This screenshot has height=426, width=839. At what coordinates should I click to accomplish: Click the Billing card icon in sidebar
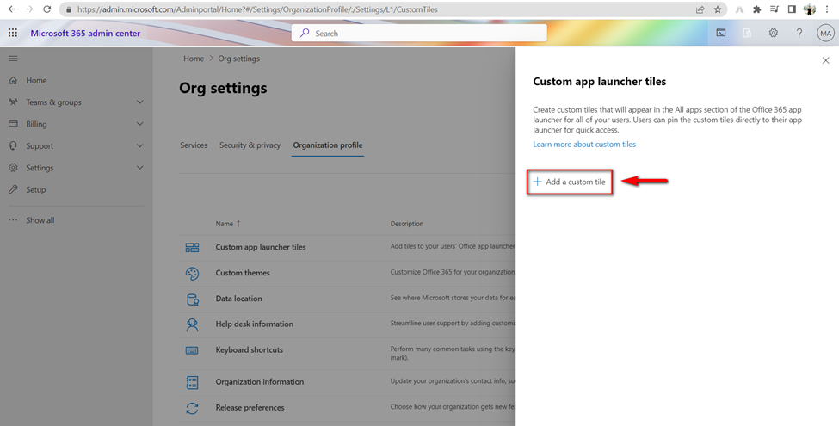coord(14,124)
